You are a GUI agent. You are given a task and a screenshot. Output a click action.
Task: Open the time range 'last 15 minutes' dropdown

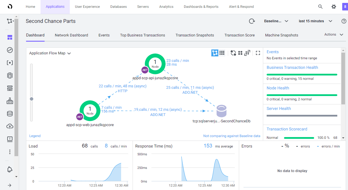315,21
